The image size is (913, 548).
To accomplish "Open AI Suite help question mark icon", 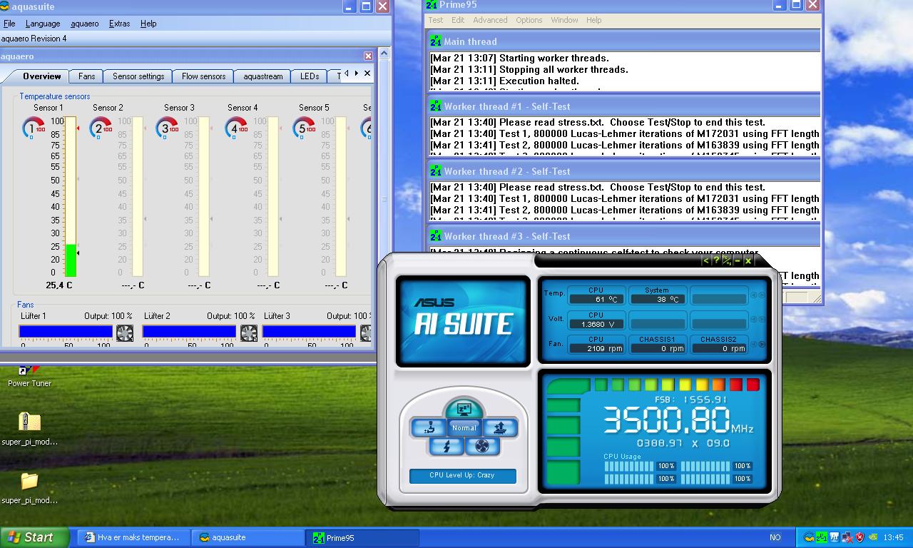I will pos(716,260).
